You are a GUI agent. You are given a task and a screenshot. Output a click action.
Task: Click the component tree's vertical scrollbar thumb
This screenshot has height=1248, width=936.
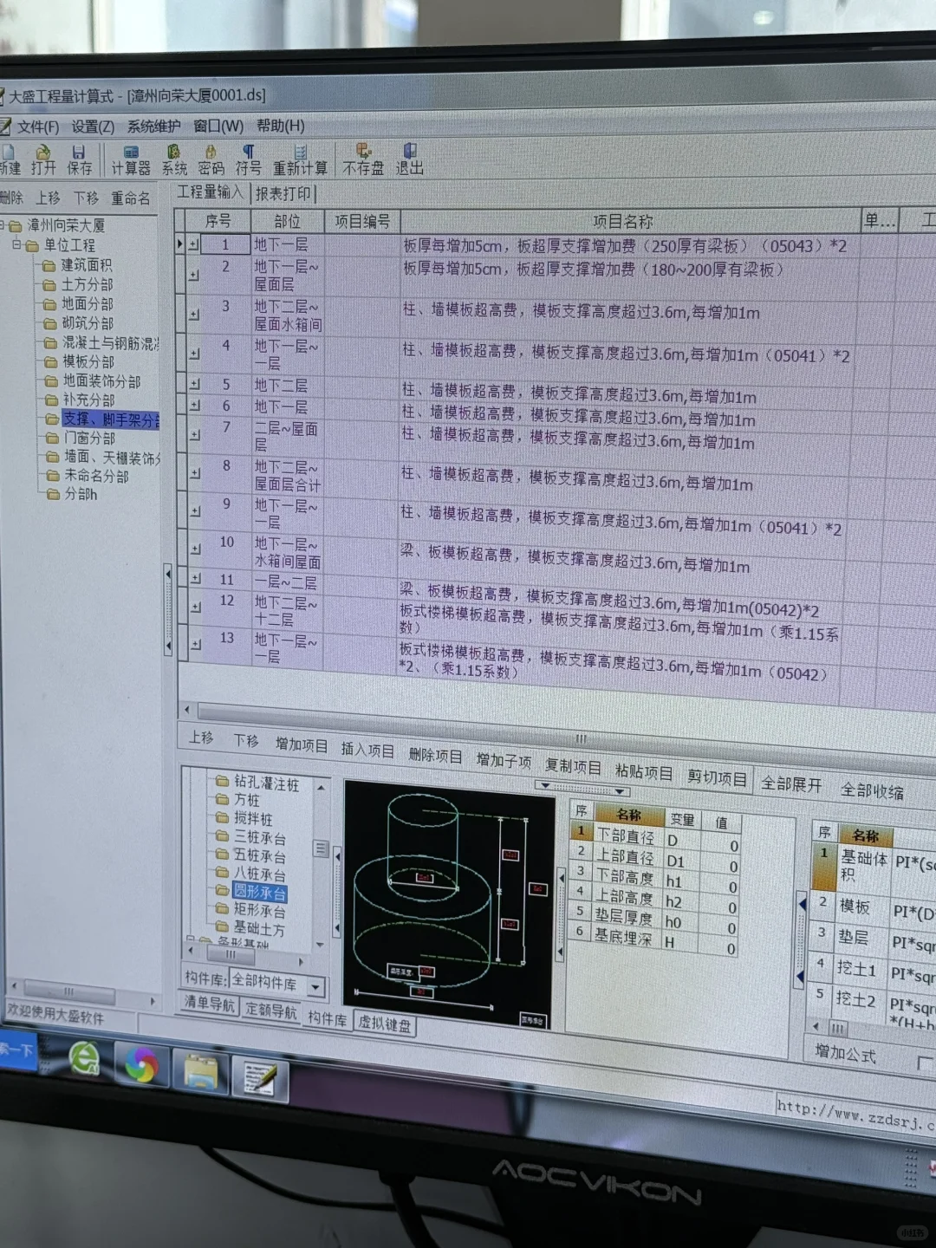[322, 848]
